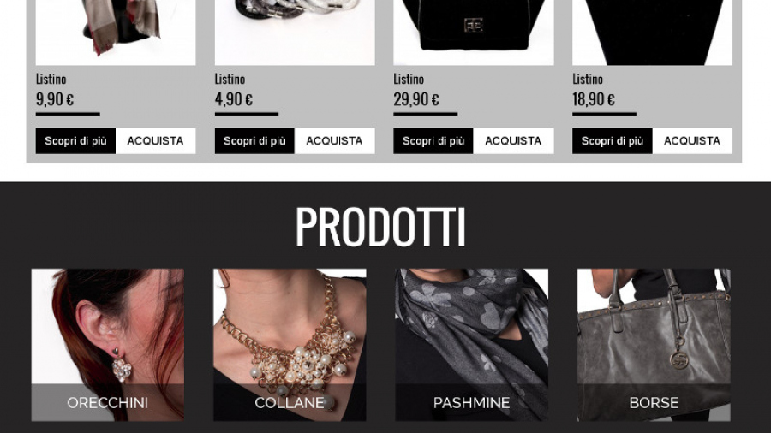This screenshot has width=771, height=433.
Task: Click Acquista for the 18,90 € product
Action: [692, 141]
